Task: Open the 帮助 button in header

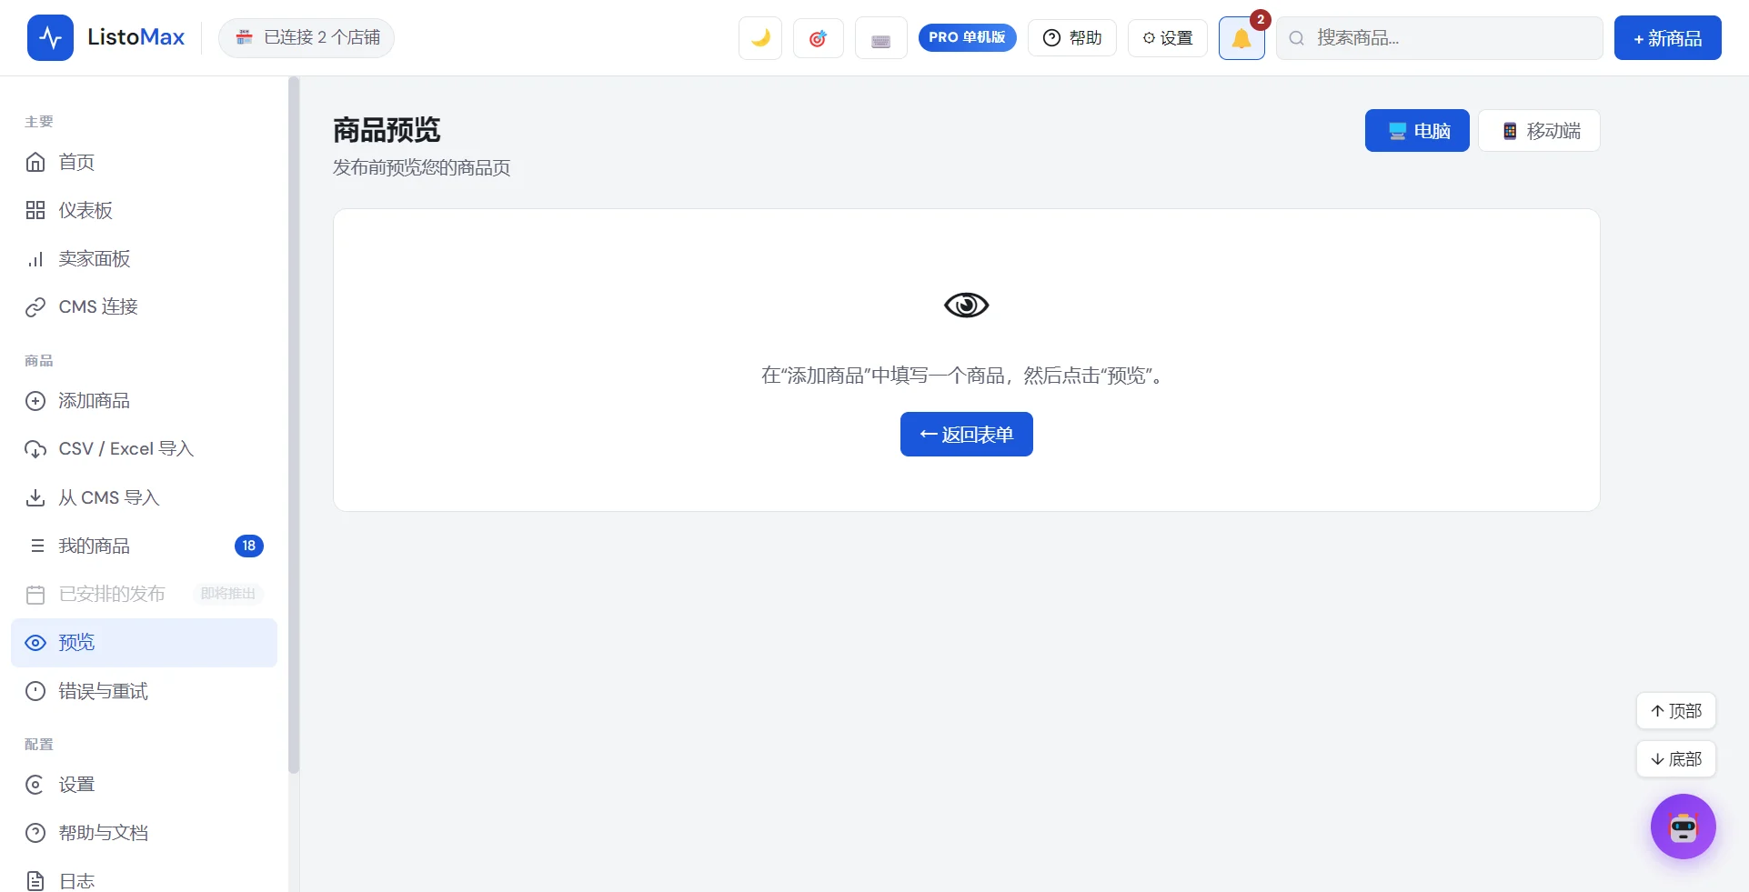Action: (1071, 38)
